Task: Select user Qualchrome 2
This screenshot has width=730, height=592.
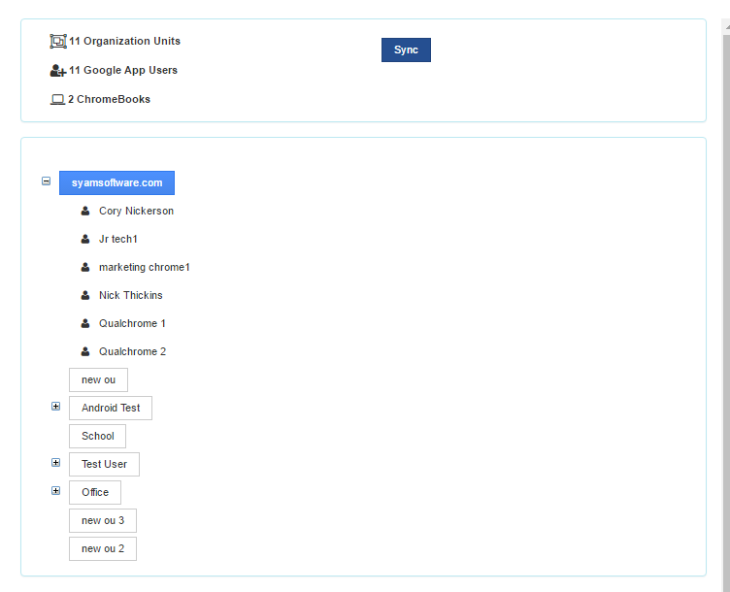Action: click(132, 351)
